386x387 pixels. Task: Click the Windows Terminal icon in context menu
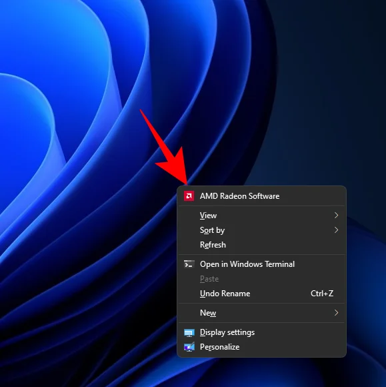[x=189, y=264]
